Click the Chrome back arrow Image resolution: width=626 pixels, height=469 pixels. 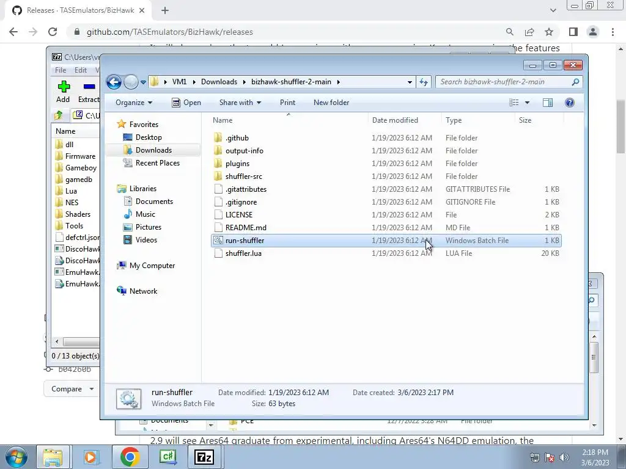[x=13, y=32]
